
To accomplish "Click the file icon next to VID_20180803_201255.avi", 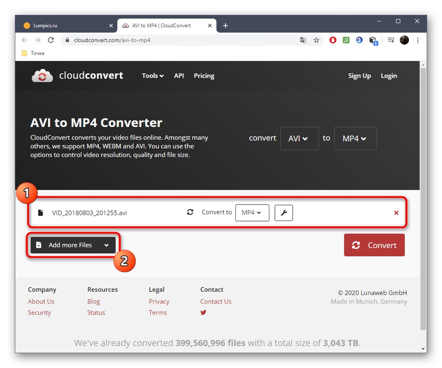I will (x=40, y=213).
